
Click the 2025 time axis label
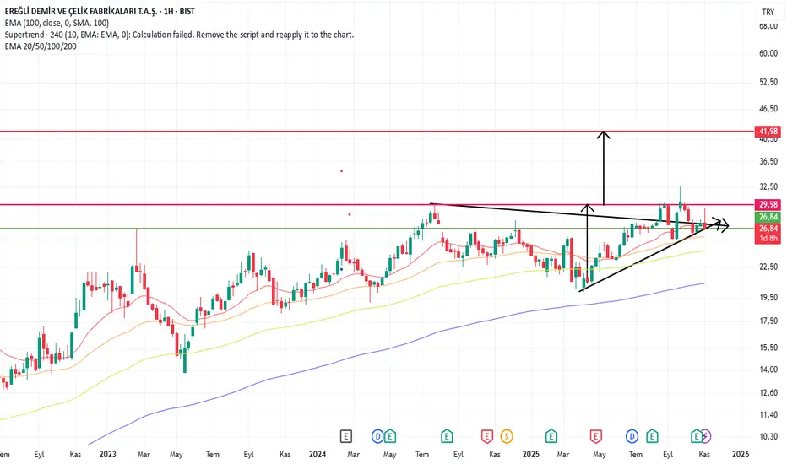pyautogui.click(x=530, y=454)
